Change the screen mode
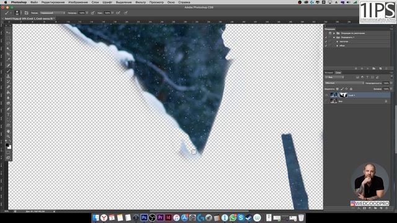Viewport: 397px width, 223px height. click(x=8, y=157)
